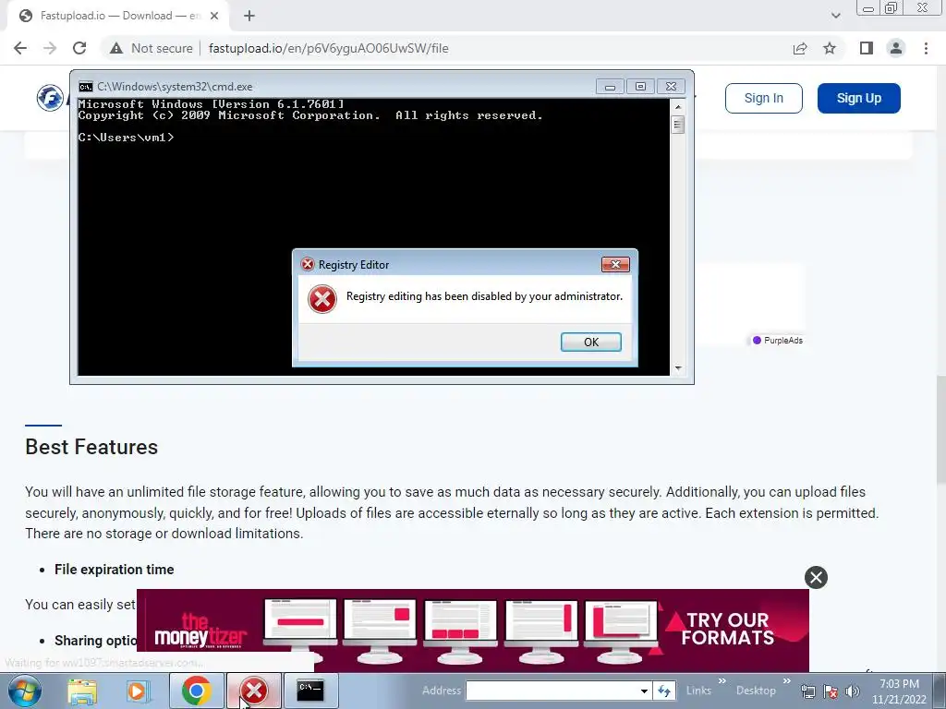This screenshot has width=946, height=709.
Task: Close the Fastupload.io tab
Action: (x=214, y=16)
